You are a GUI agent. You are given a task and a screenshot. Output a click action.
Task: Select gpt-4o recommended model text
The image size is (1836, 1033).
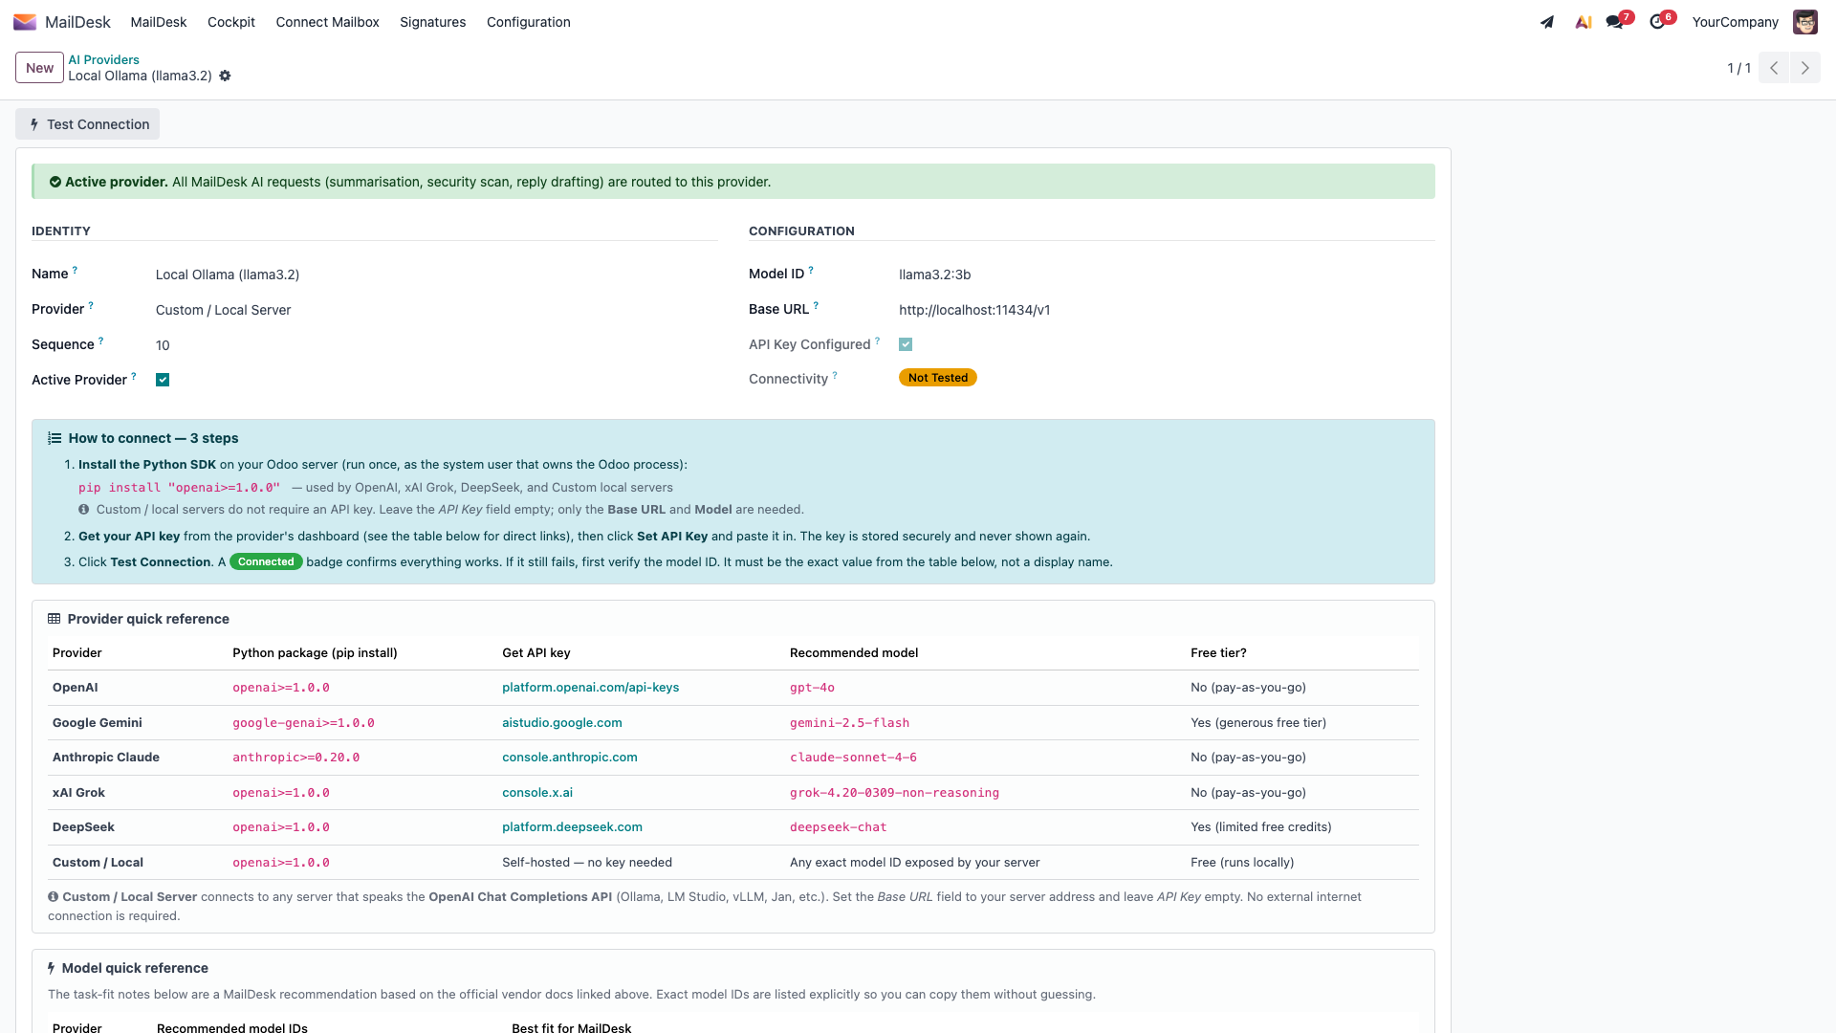click(812, 688)
